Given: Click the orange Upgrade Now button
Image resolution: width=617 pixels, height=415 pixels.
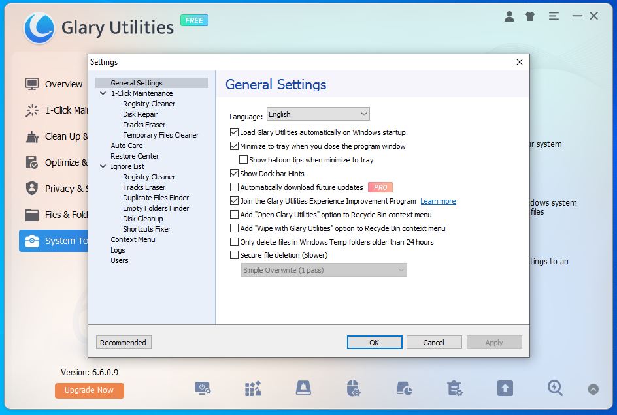Looking at the screenshot, I should coord(90,390).
